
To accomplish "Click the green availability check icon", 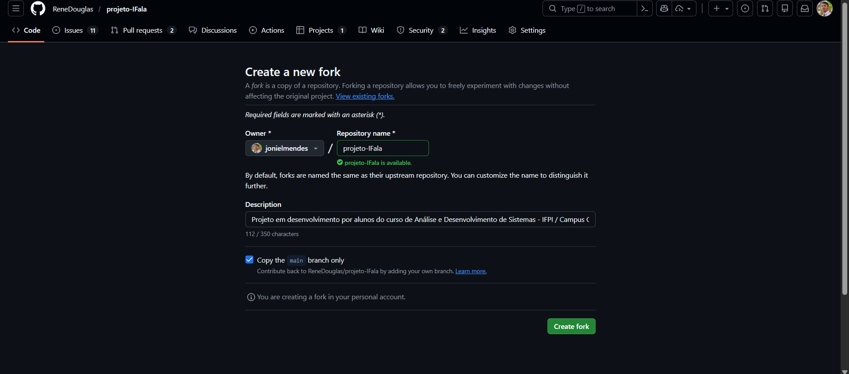I will pyautogui.click(x=340, y=162).
